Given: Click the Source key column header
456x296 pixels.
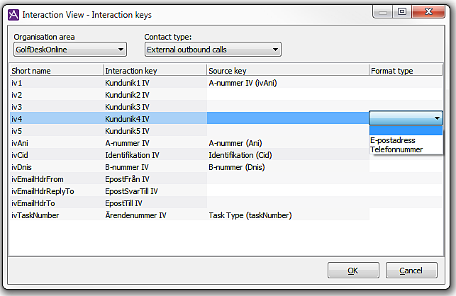Looking at the screenshot, I should (x=287, y=71).
